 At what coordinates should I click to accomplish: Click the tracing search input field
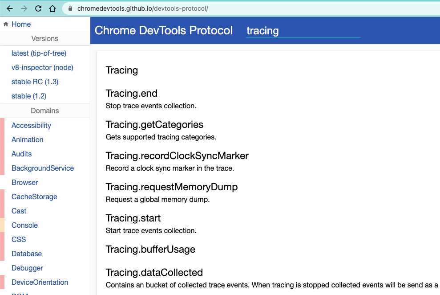[x=303, y=31]
